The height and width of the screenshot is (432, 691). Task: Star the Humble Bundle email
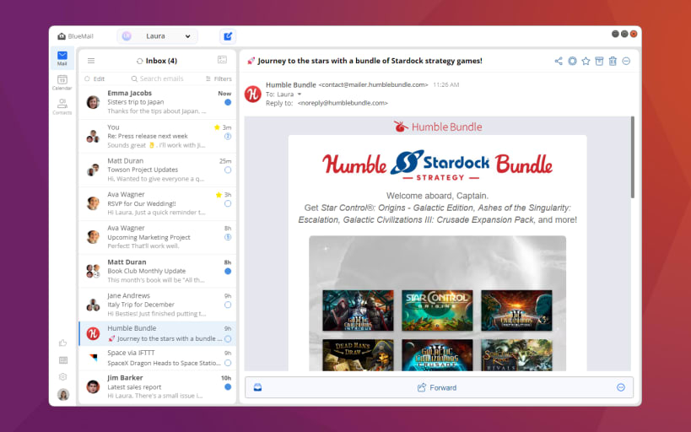586,62
